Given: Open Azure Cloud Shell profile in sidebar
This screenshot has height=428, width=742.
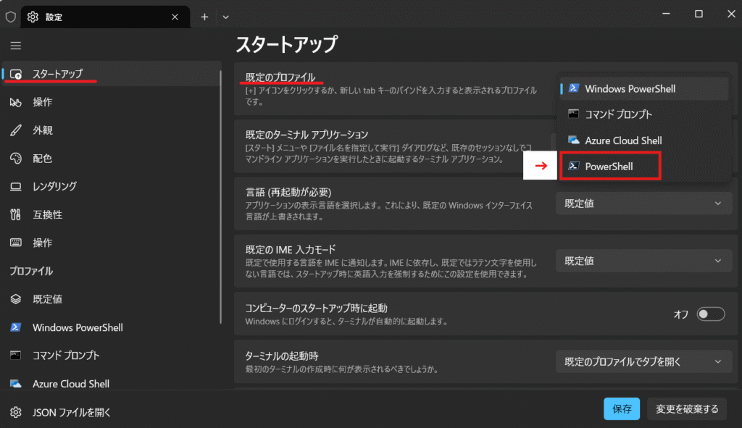Looking at the screenshot, I should (111, 384).
